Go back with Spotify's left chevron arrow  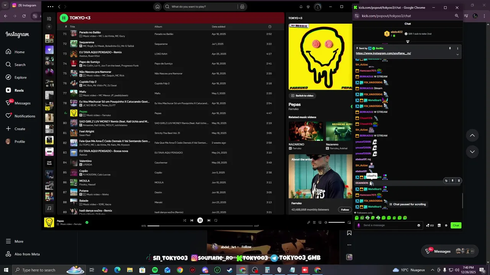click(59, 7)
